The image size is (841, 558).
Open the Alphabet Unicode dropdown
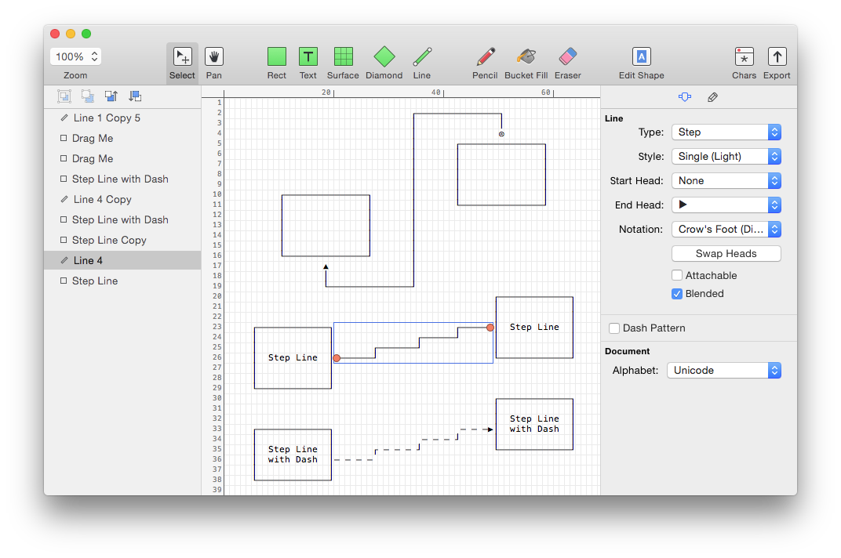pos(723,371)
